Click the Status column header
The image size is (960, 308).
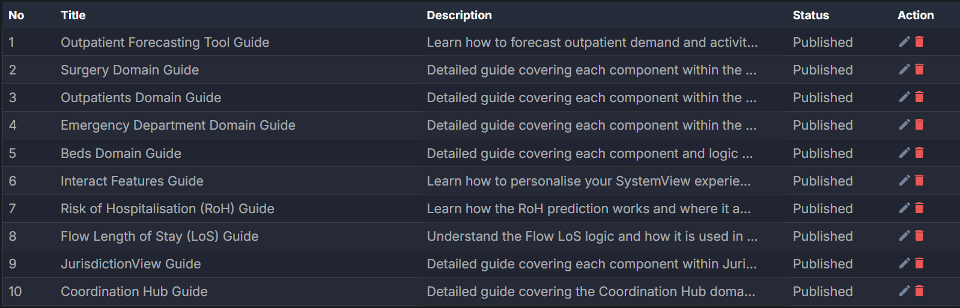point(810,16)
